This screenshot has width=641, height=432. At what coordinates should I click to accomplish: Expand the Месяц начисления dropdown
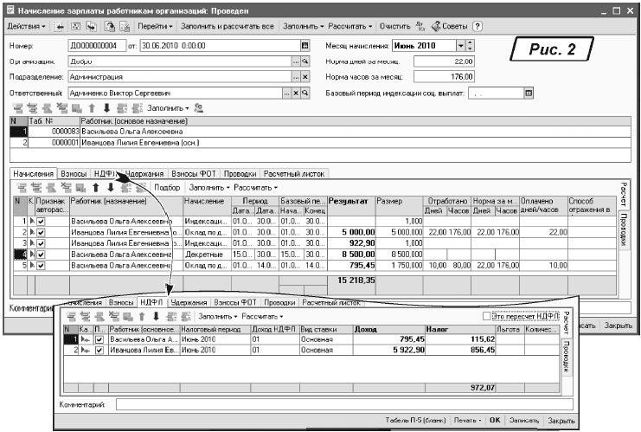[x=460, y=45]
